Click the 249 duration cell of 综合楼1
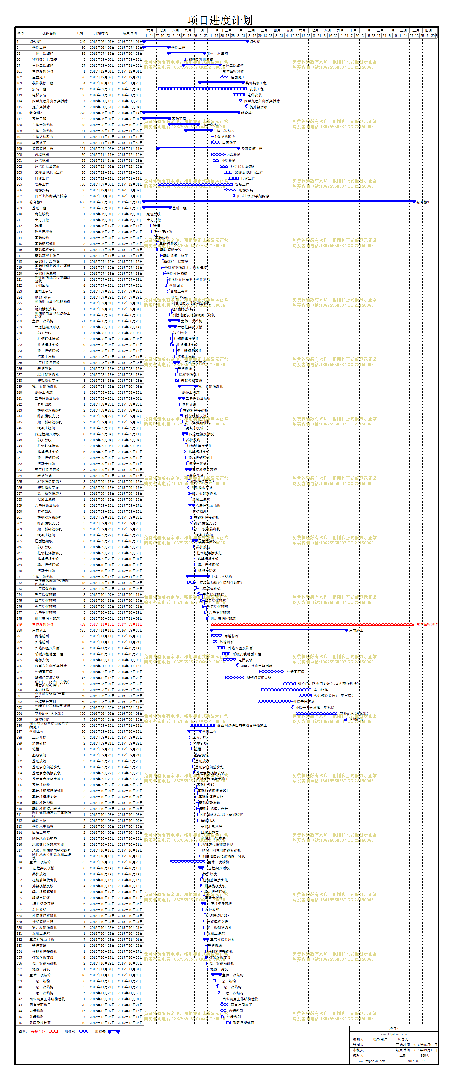 (80, 41)
